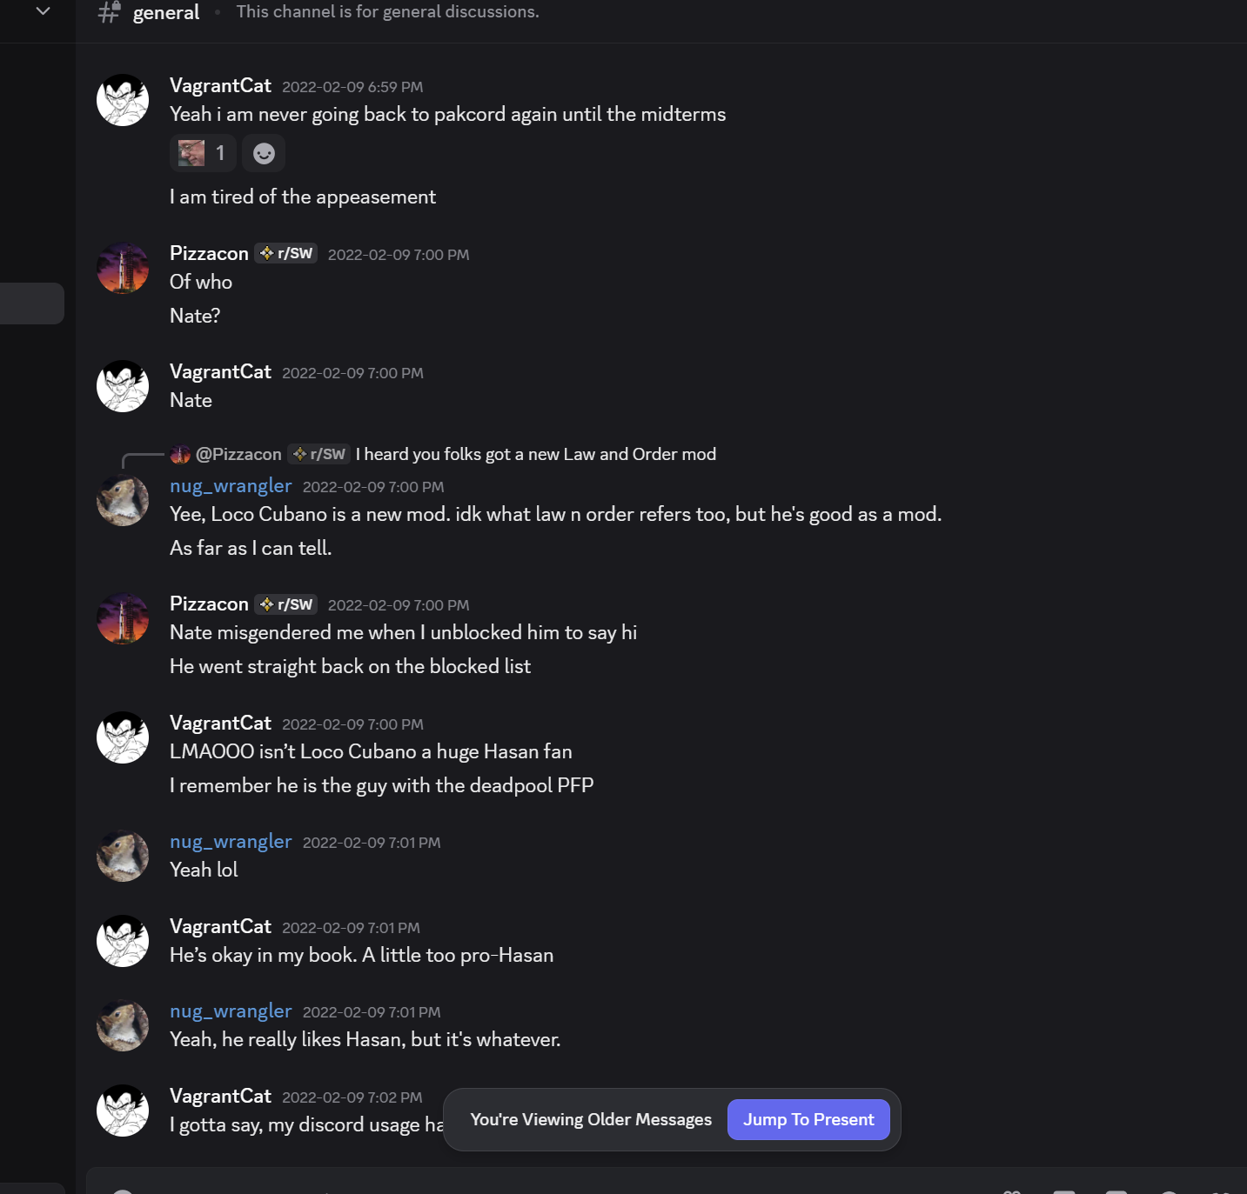Open VagrantCat's avatar on the 6:59 PM message

coord(123,100)
